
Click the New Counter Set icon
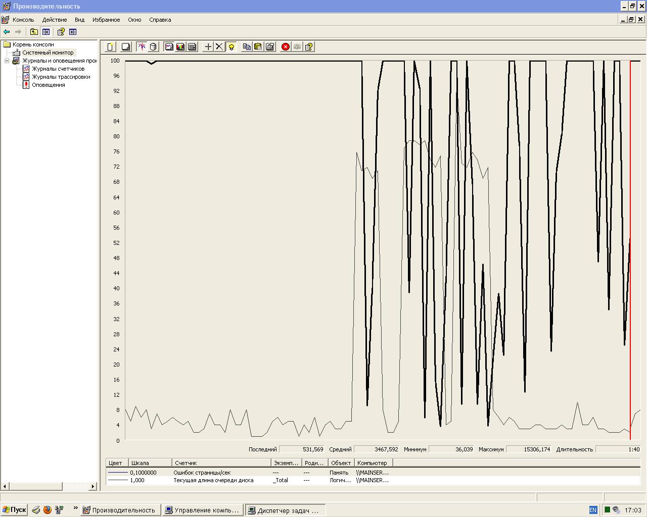[110, 47]
